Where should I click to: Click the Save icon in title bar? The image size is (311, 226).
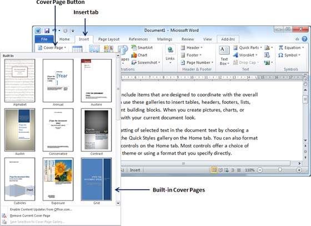[x=47, y=31]
